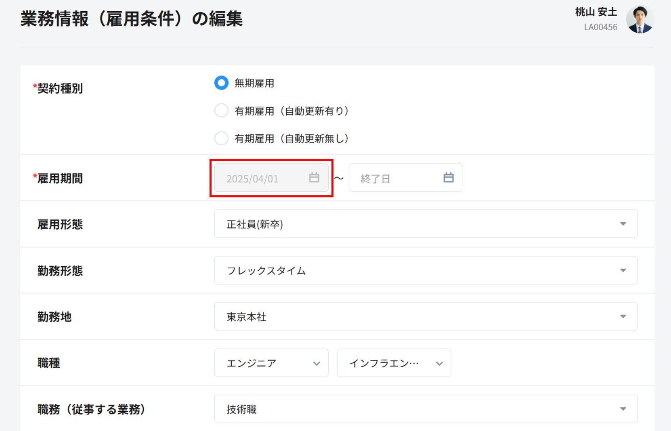Click the user name 桃山 安土
This screenshot has height=431, width=671.
596,12
